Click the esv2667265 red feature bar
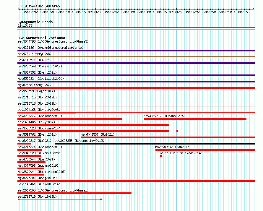 tap(74, 193)
